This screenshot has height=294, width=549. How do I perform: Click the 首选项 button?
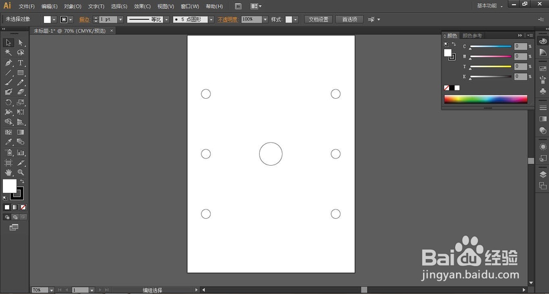coord(349,20)
